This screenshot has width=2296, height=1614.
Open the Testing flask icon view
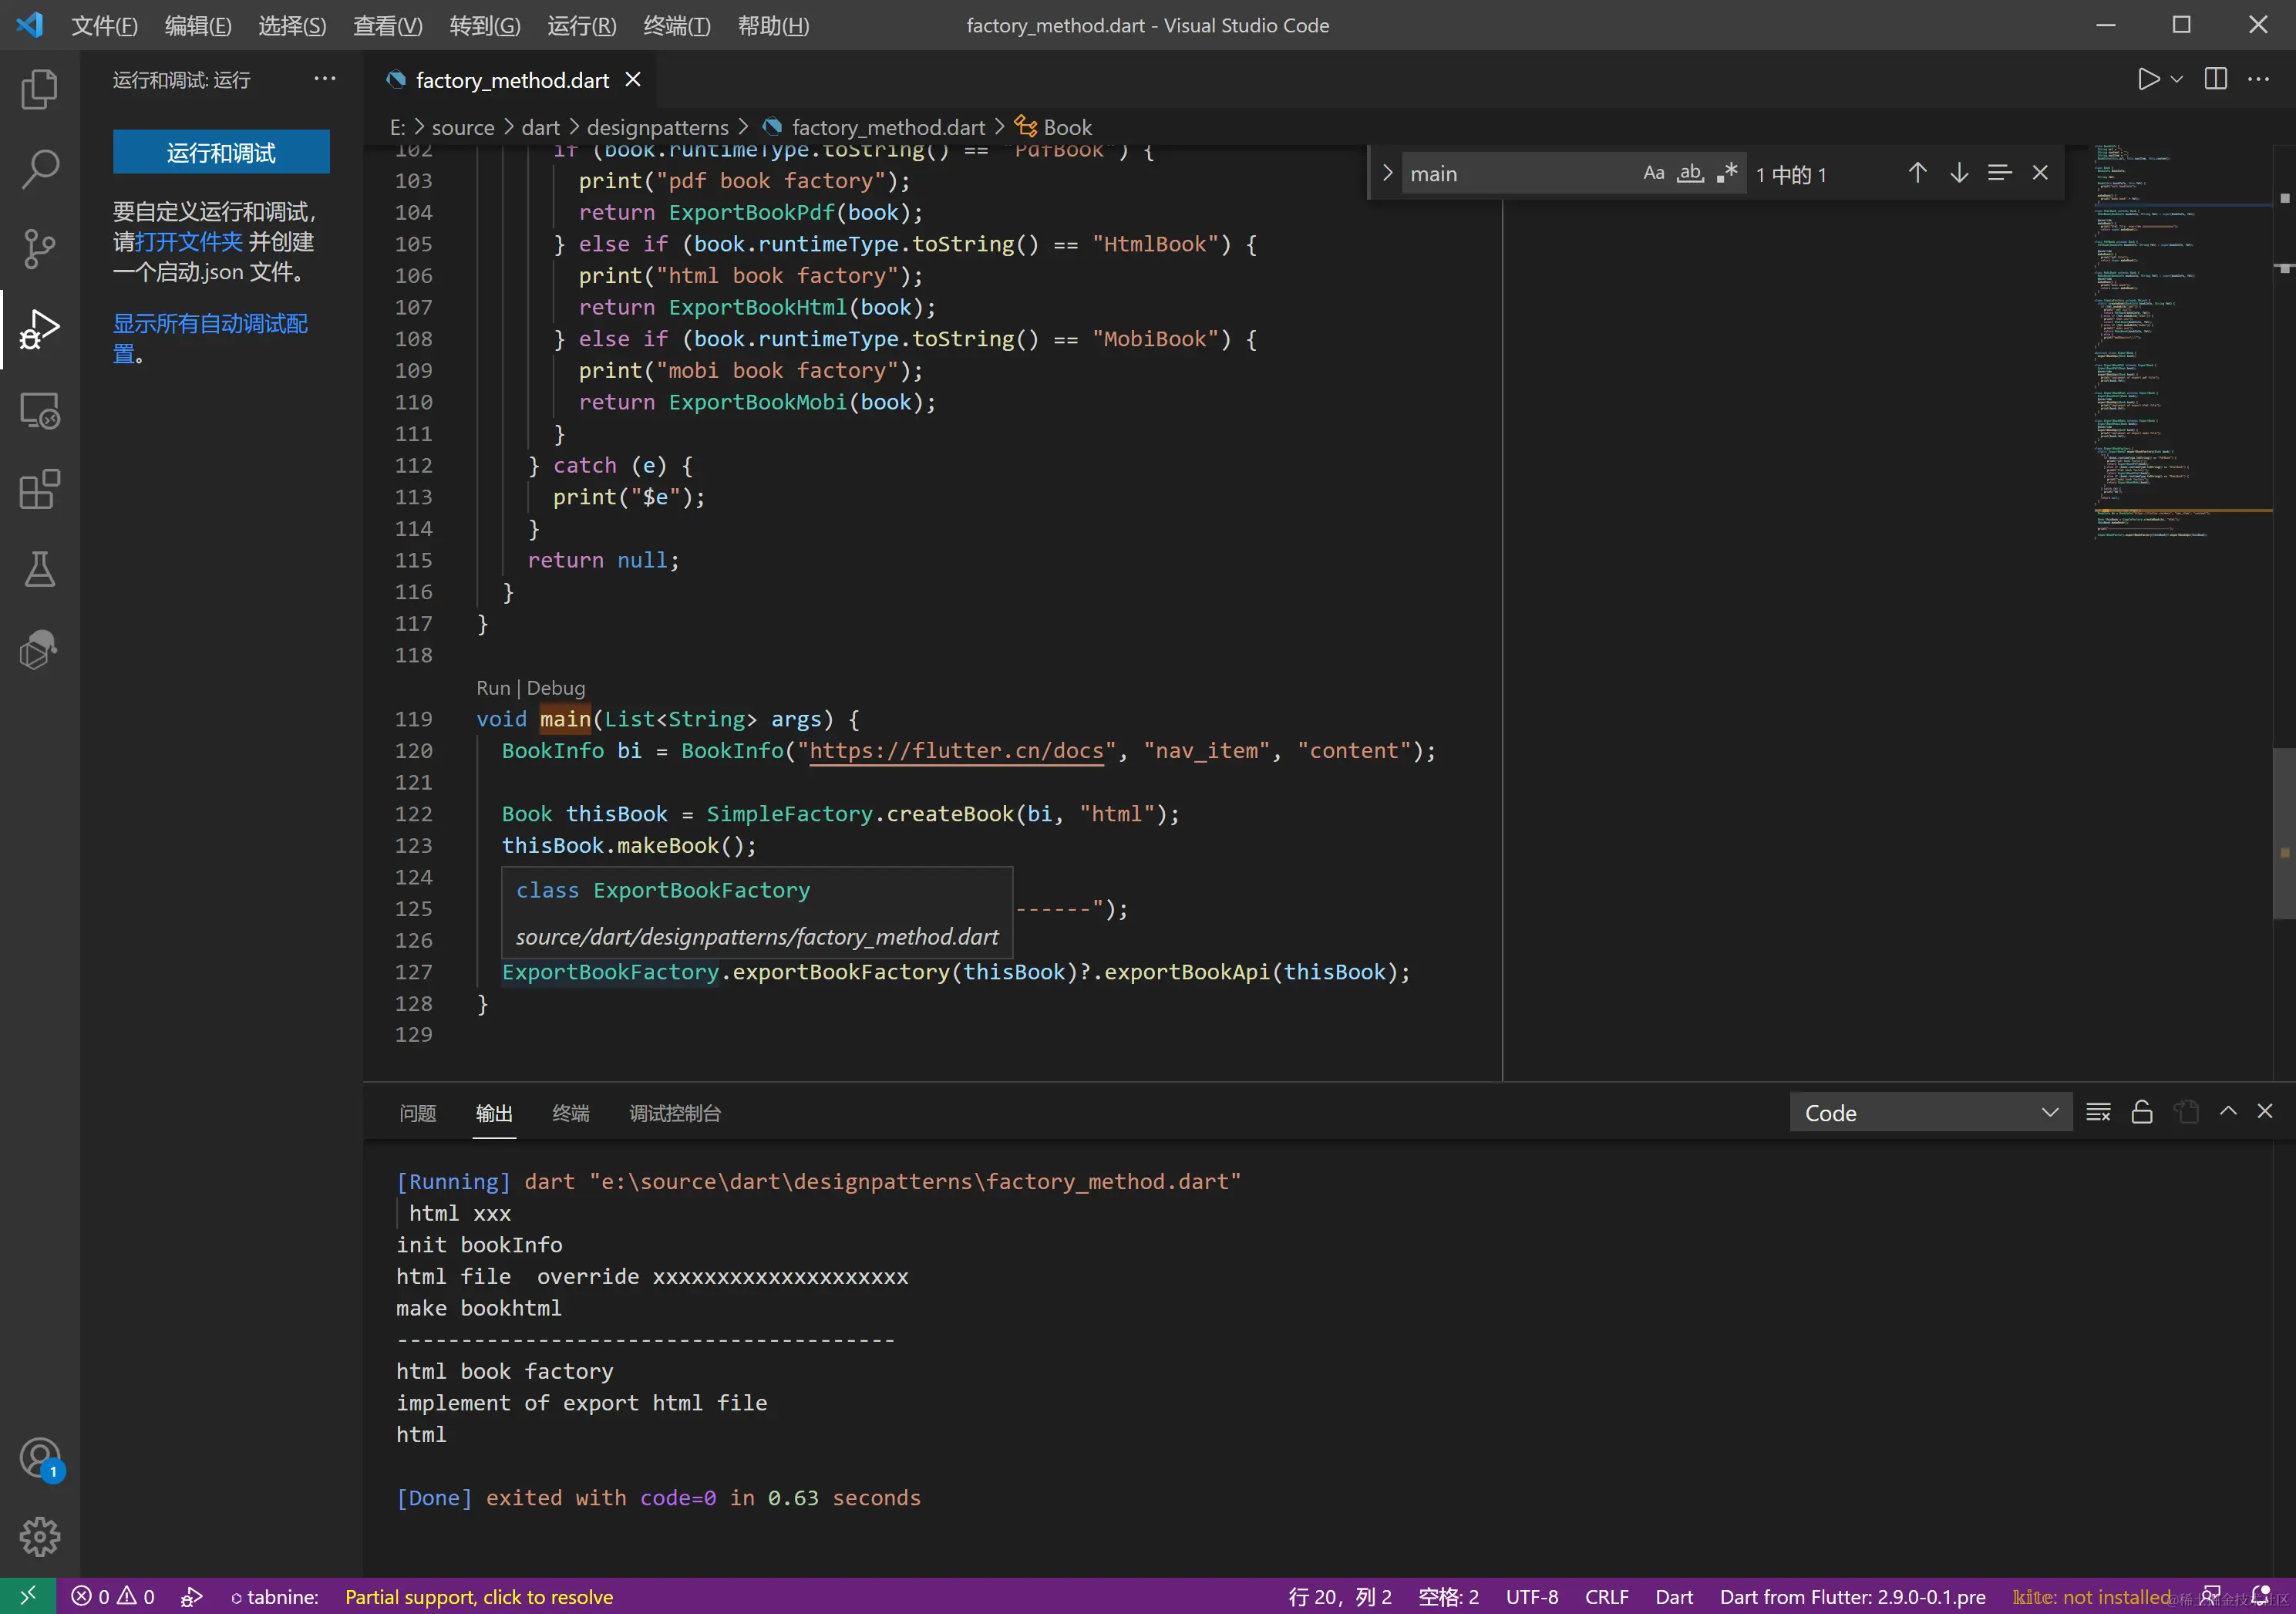(x=39, y=570)
